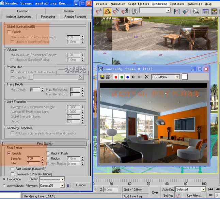The image size is (220, 199).
Task: Open the Selected key filter dropdown
Action: 204,189
